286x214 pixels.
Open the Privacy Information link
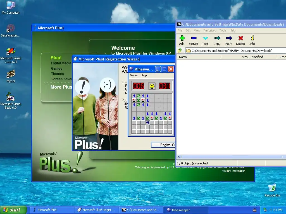233,171
